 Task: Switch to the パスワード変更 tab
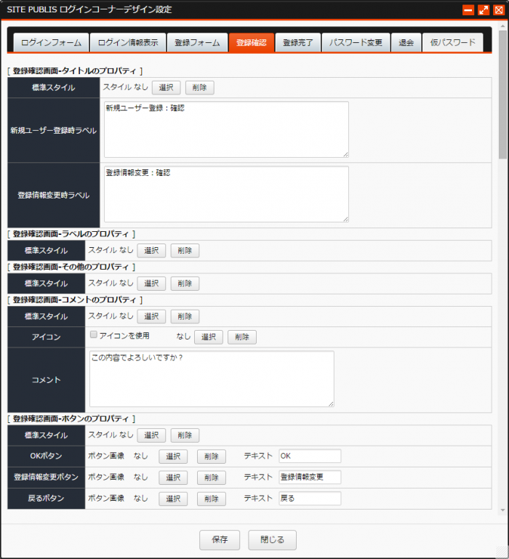point(356,43)
